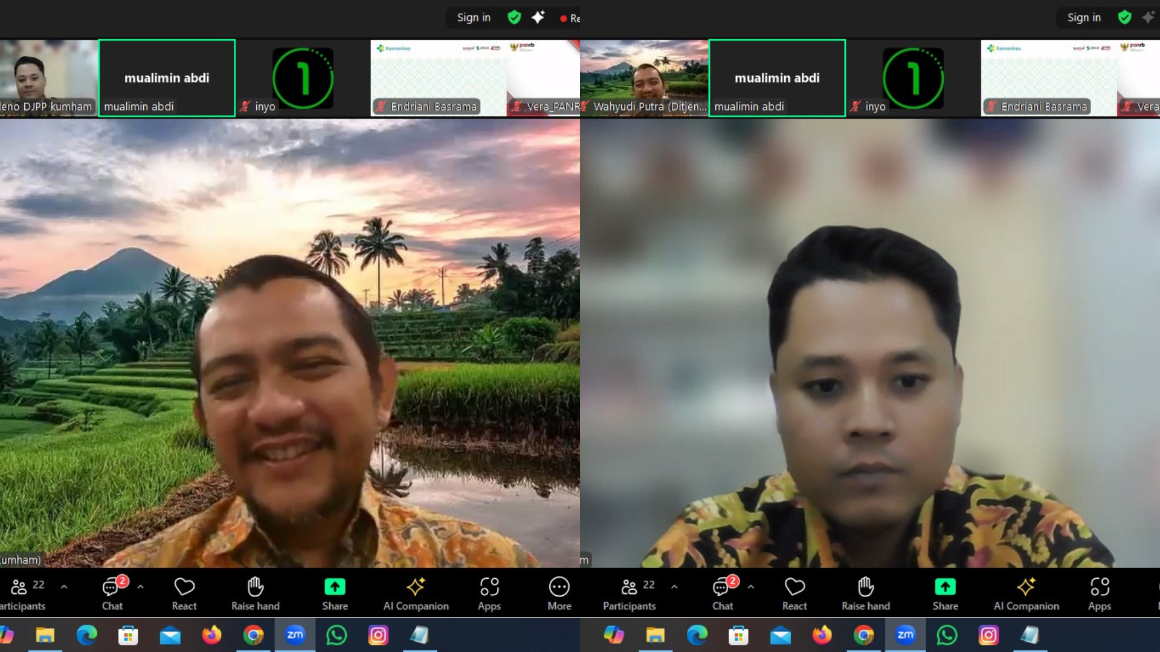Viewport: 1160px width, 652px height.
Task: Click green Share button in left window
Action: click(335, 595)
